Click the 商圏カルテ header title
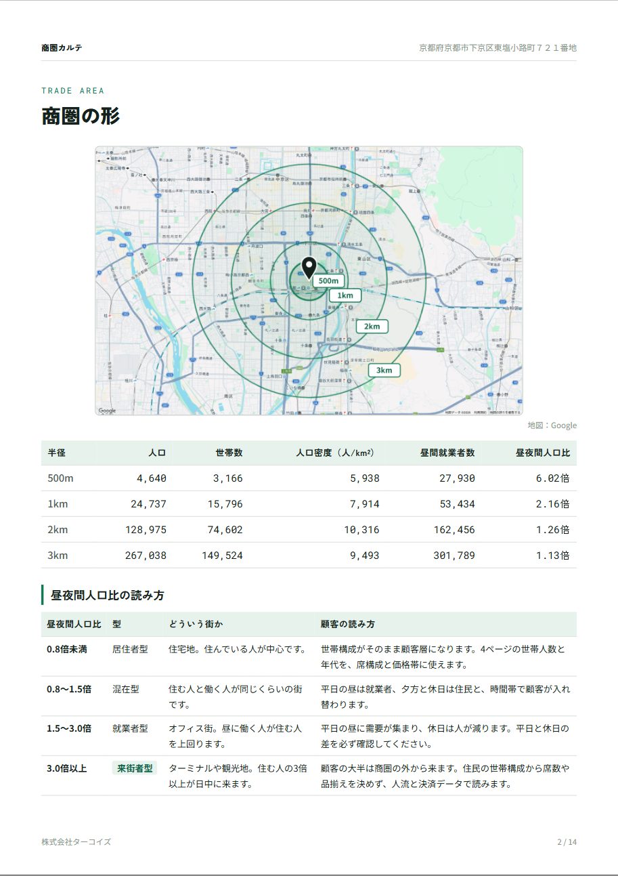Screen dimensions: 618x876 point(62,48)
